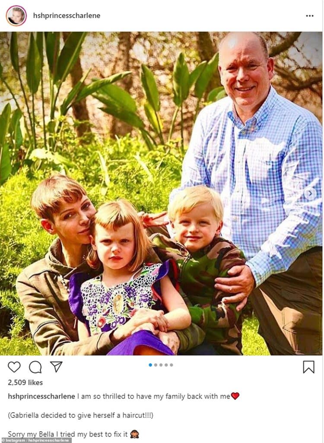
Task: Open hshprincesscharlene username in header
Action: pos(67,16)
